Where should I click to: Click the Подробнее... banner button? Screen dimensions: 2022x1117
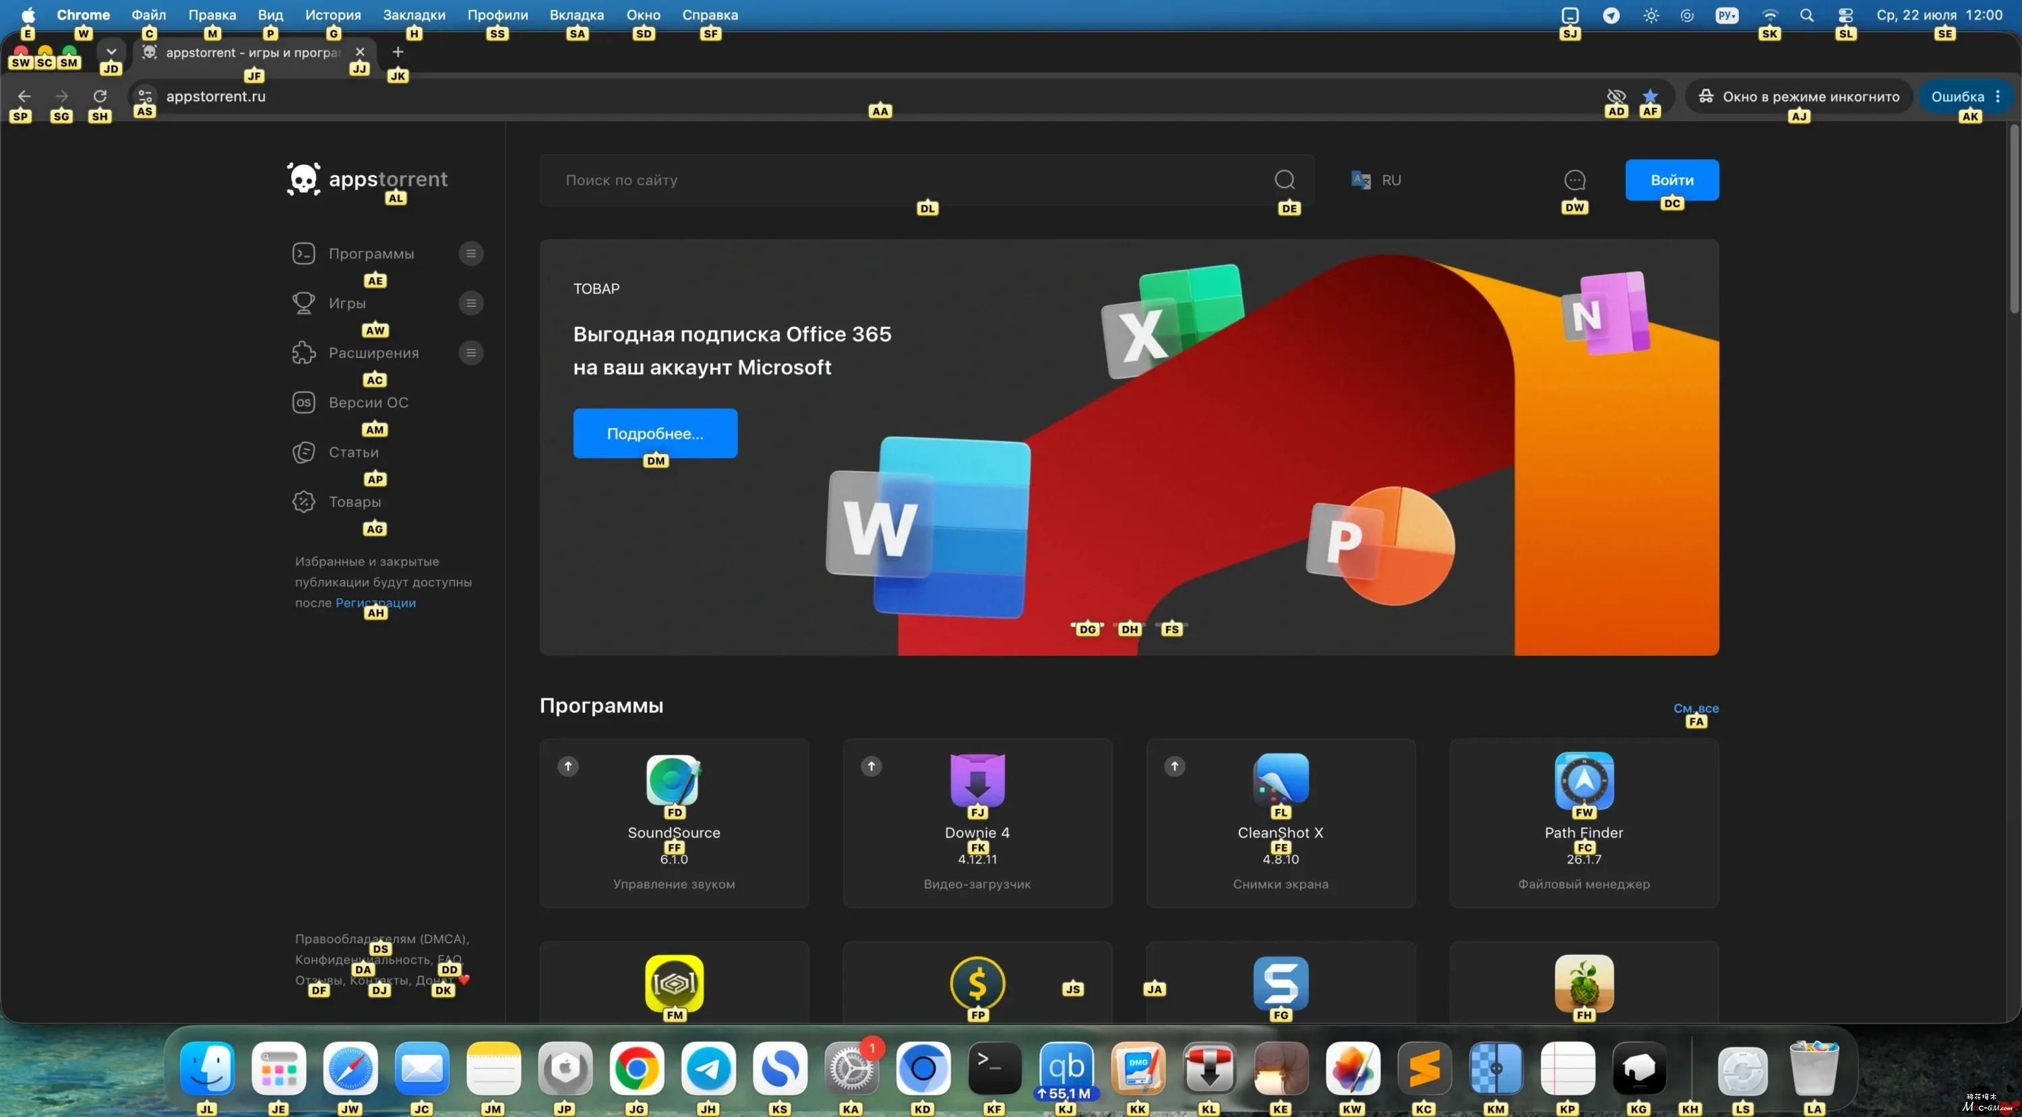pyautogui.click(x=654, y=433)
